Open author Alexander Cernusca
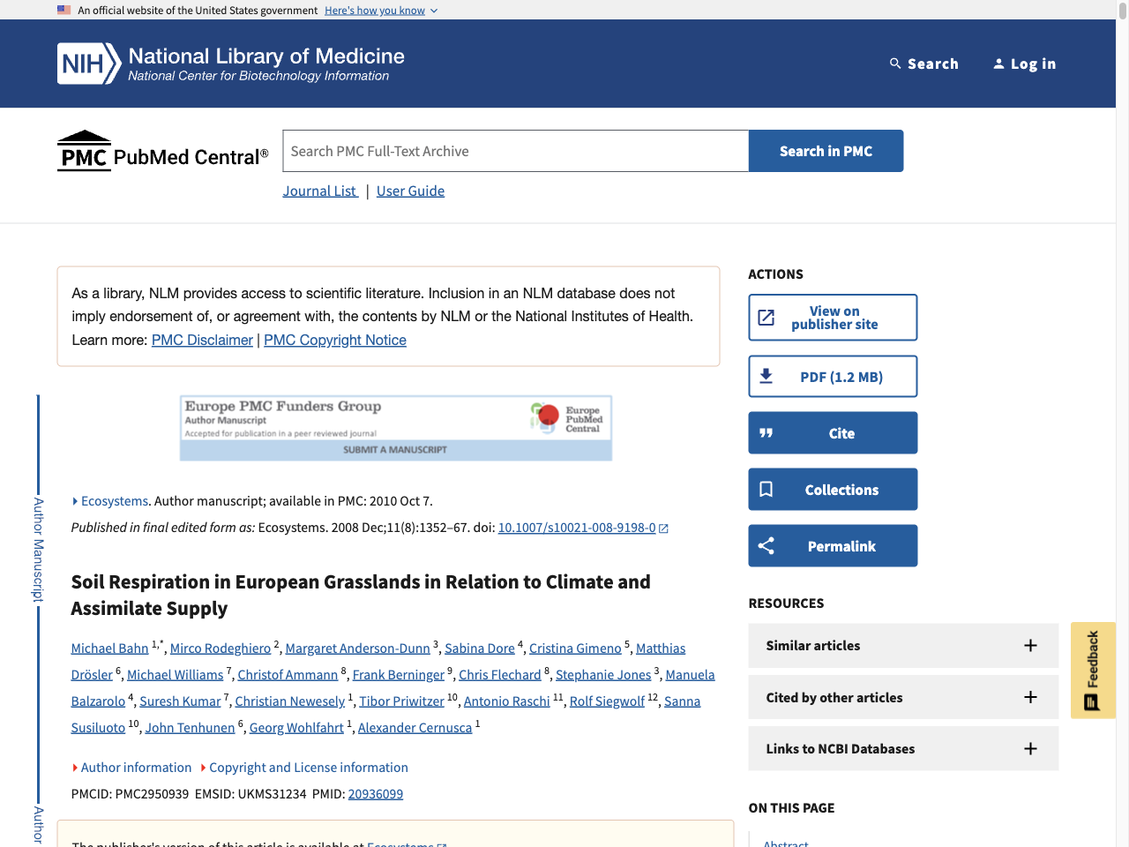1129x847 pixels. 415,728
